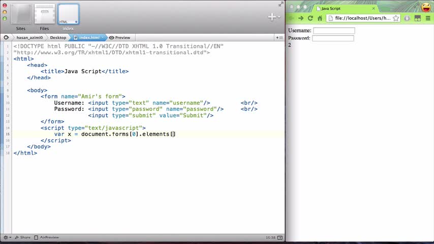This screenshot has width=434, height=244.
Task: Click the Chrome home icon
Action: [320, 18]
